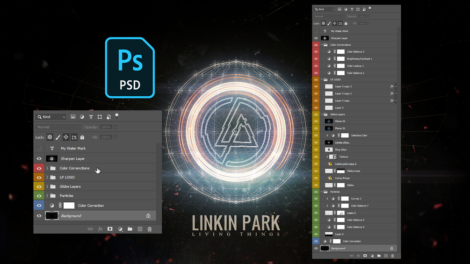Screen dimensions: 470x264
Task: Click Flares 02 layer thumbnail in right panel
Action: 329,121
